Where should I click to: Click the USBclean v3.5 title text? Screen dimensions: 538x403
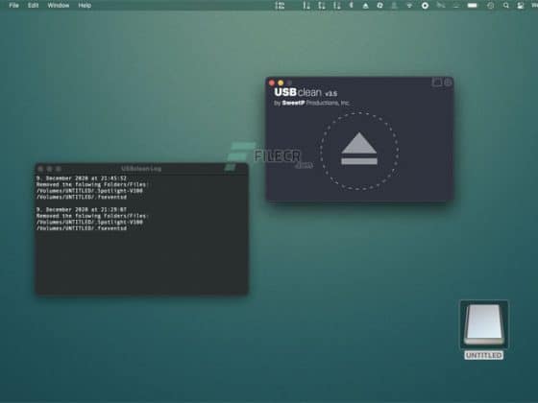[x=306, y=92]
